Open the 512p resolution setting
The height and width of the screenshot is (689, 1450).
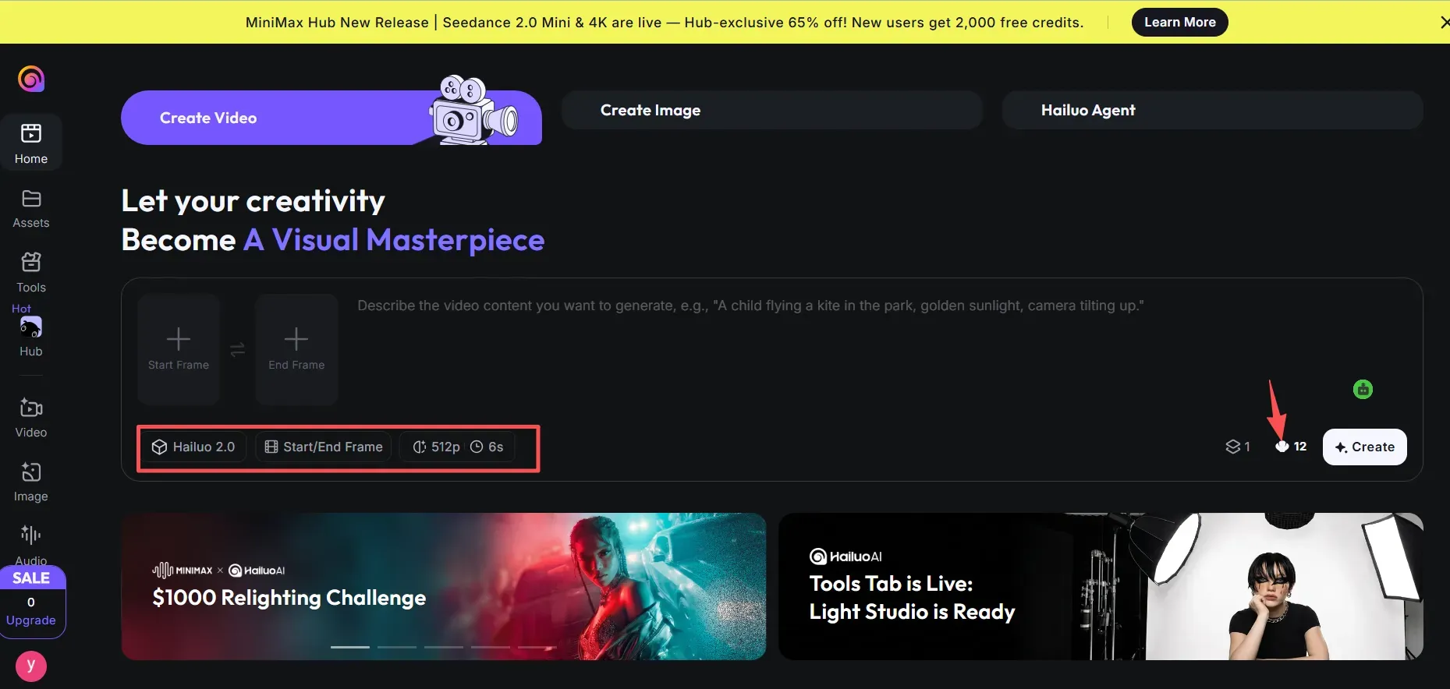[436, 447]
